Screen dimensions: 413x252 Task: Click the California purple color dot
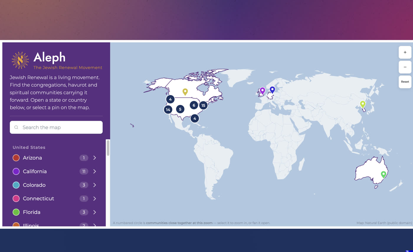(x=16, y=171)
